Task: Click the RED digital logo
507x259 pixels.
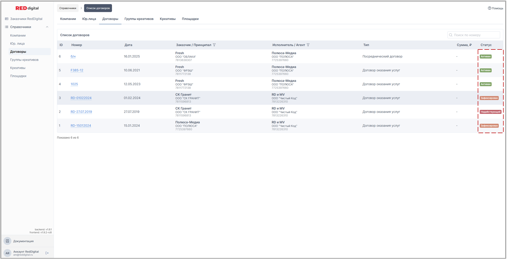Action: pyautogui.click(x=27, y=8)
